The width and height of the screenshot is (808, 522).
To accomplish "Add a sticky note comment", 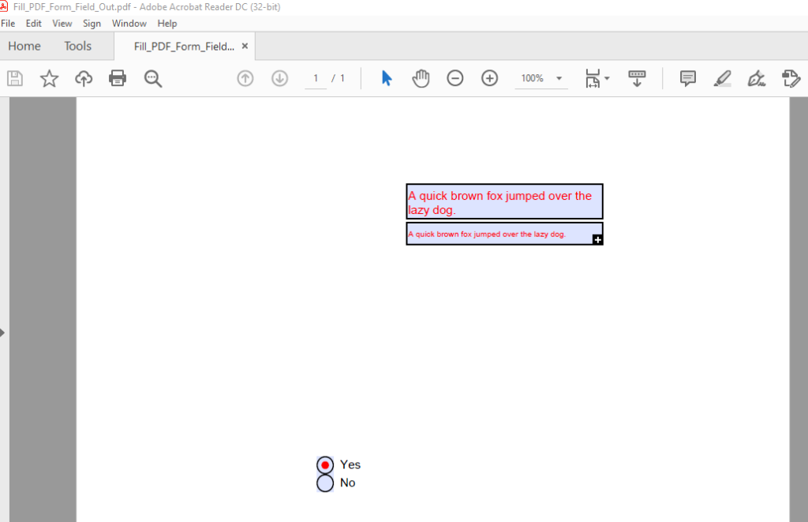I will 688,78.
